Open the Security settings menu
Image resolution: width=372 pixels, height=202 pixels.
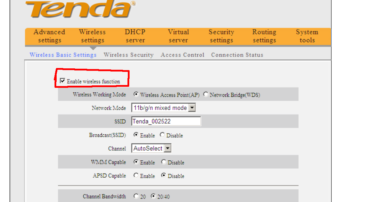coord(221,36)
